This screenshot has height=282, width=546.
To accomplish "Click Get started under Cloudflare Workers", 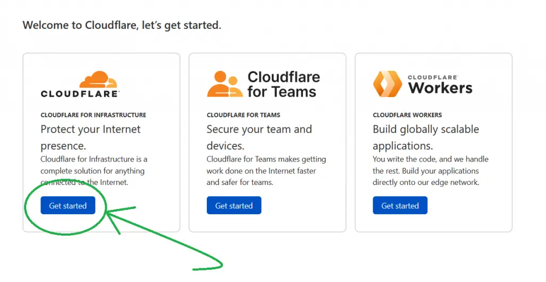I will click(400, 205).
